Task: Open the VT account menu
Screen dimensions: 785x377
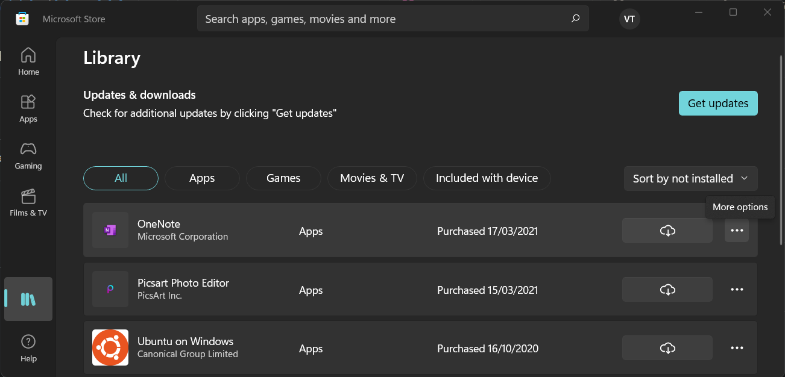Action: click(629, 19)
